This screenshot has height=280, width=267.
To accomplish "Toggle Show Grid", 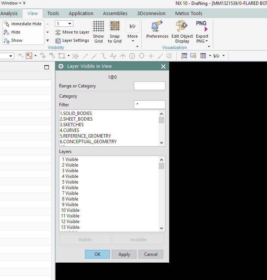I will (x=99, y=32).
